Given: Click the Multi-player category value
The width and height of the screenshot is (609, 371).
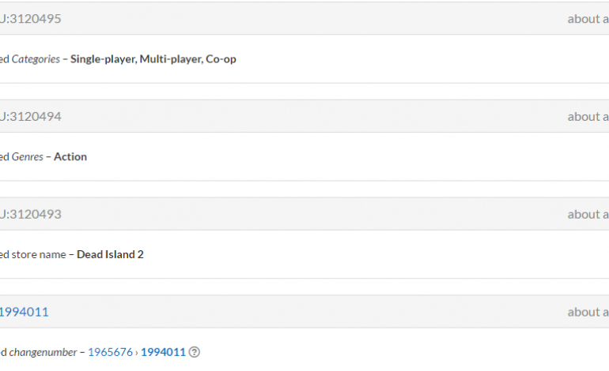Looking at the screenshot, I should [x=170, y=59].
